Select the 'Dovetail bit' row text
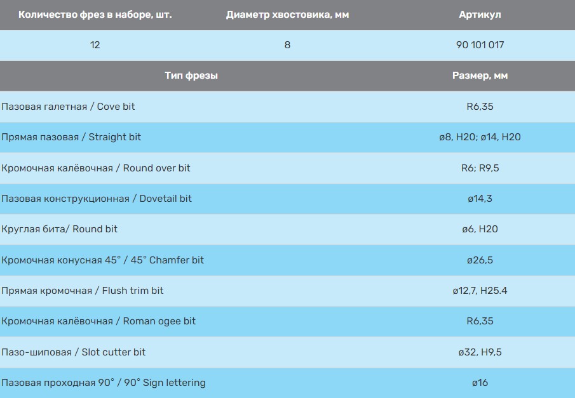The width and height of the screenshot is (575, 398). 97,199
